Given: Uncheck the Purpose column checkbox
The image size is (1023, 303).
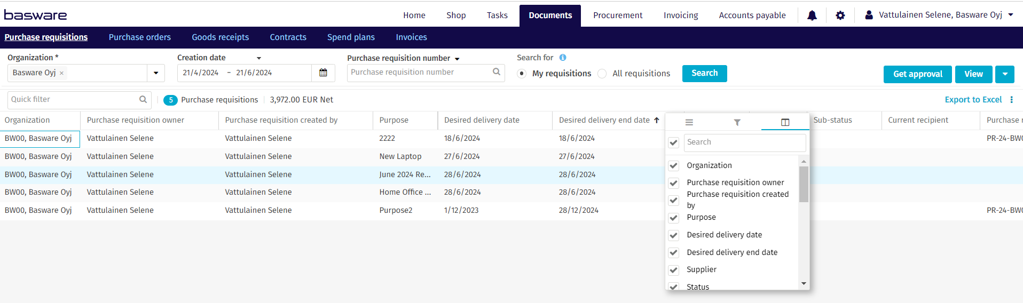Looking at the screenshot, I should coord(674,218).
